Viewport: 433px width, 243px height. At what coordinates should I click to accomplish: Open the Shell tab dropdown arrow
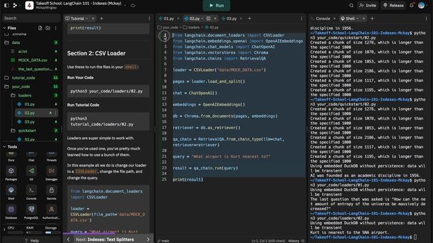click(357, 18)
